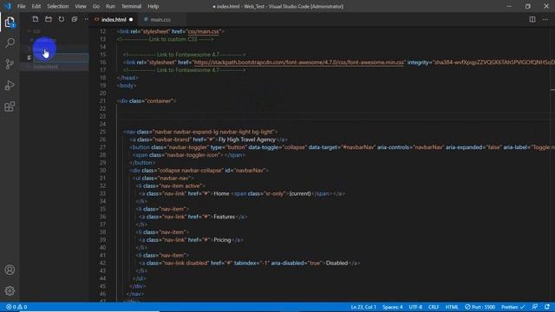Open the Manage gear icon
This screenshot has width=555, height=312.
(x=10, y=291)
